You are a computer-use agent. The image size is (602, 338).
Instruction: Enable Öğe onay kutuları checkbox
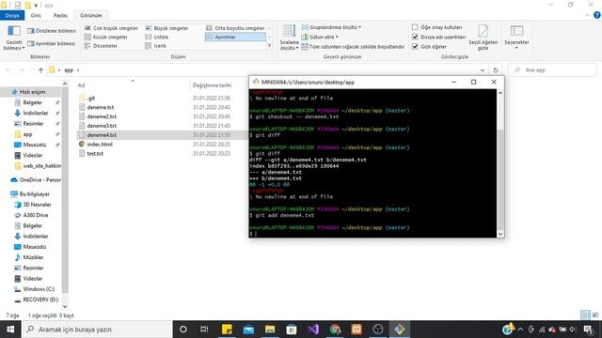pos(415,27)
